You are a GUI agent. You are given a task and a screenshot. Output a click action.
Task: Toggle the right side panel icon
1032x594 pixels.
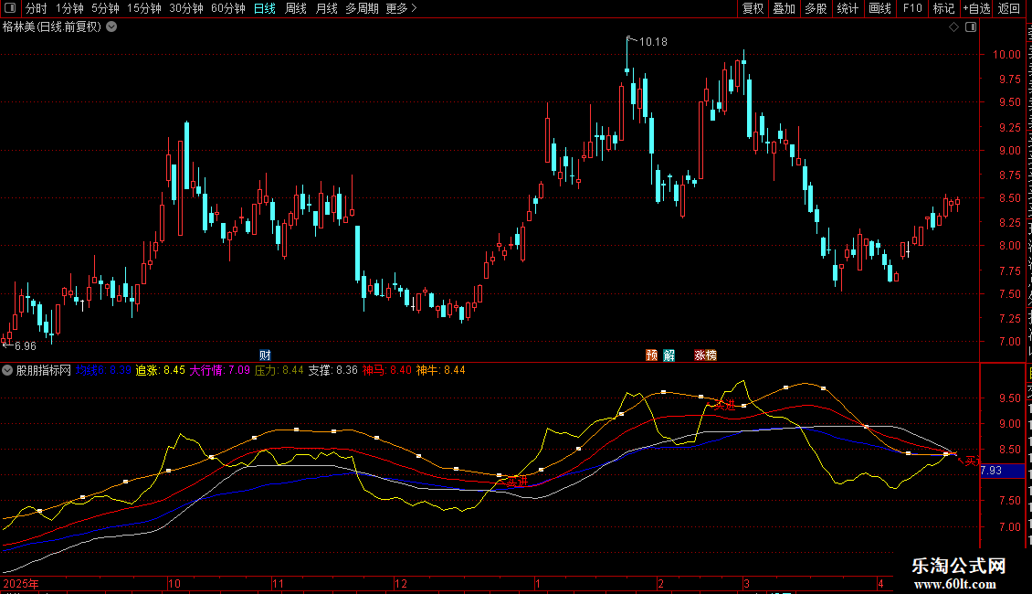tap(971, 27)
